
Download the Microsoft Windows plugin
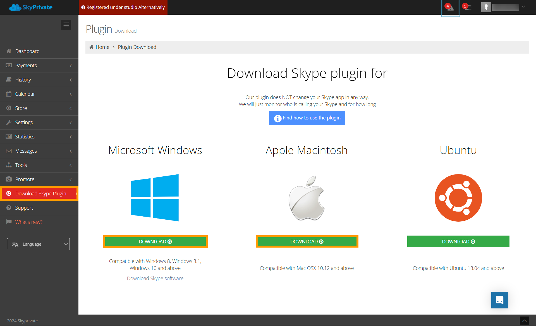coord(155,241)
